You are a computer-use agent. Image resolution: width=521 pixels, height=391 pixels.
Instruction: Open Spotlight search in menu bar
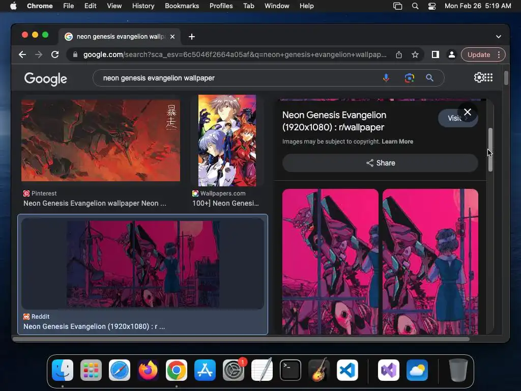pyautogui.click(x=415, y=6)
